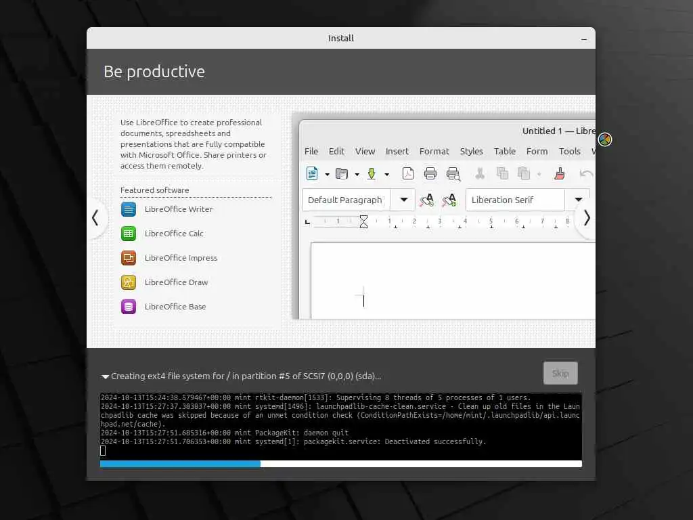Click the hourglass indent marker on ruler
The image size is (693, 520).
click(x=363, y=221)
